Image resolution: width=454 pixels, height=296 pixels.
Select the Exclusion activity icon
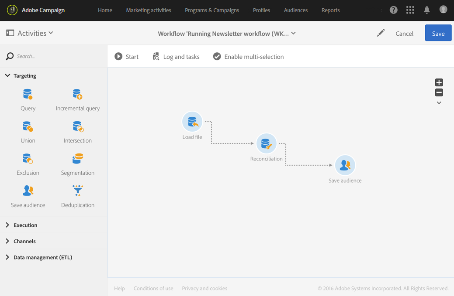28,159
